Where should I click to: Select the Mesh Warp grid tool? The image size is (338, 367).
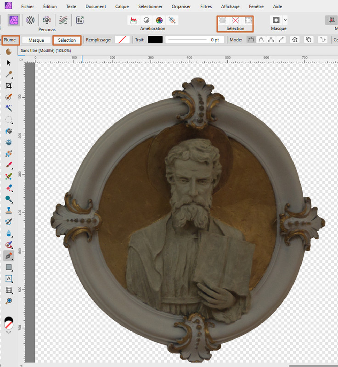[x=9, y=290]
